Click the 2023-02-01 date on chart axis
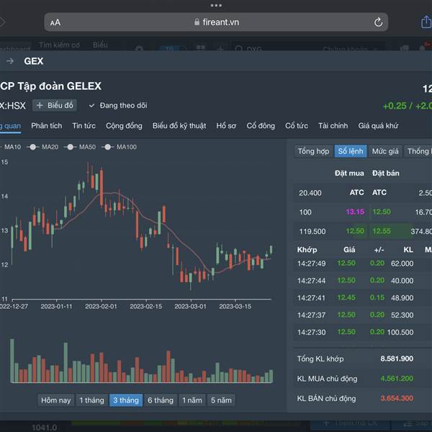Screen dimensions: 432x432 pos(101,307)
